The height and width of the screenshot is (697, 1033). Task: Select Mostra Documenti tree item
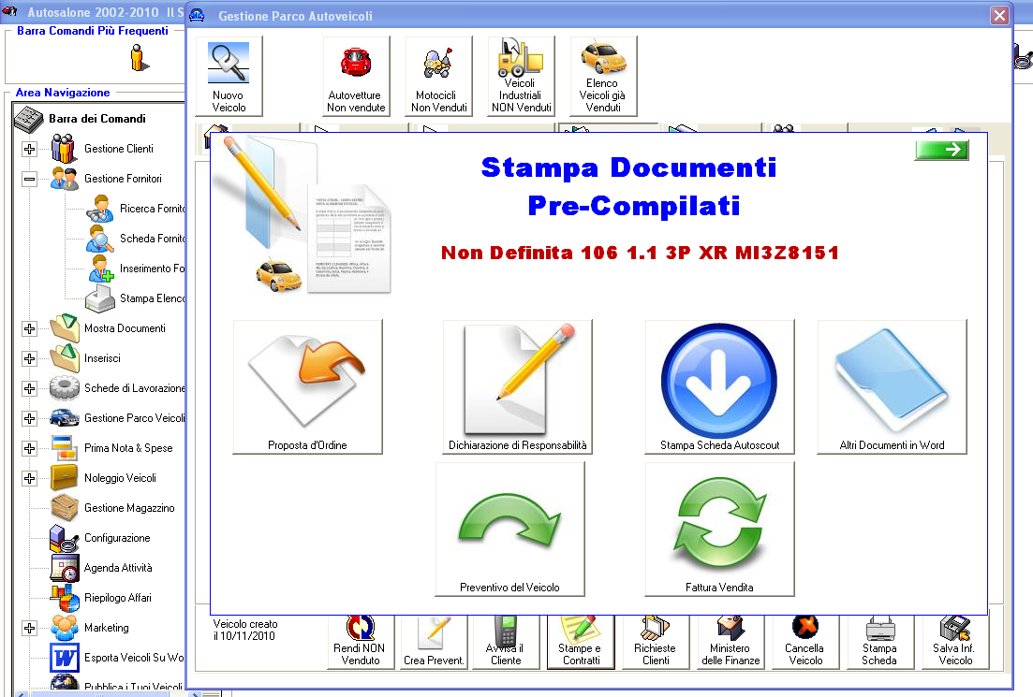tap(125, 328)
